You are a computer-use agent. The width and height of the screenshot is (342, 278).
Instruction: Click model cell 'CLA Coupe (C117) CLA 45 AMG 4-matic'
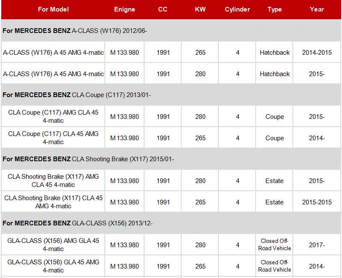53,138
